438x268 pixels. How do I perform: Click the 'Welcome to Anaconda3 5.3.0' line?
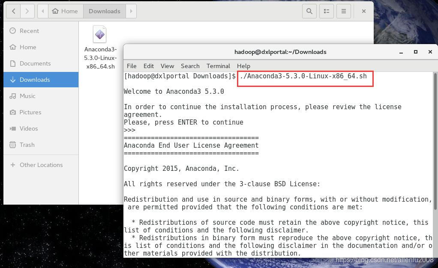coord(174,92)
